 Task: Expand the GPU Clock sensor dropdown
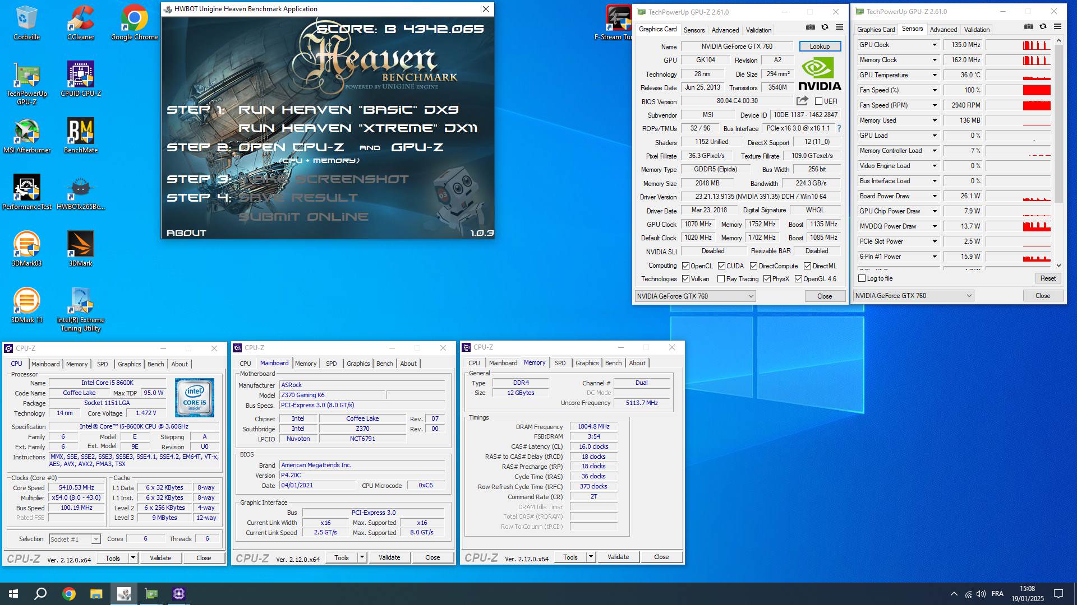tap(935, 45)
